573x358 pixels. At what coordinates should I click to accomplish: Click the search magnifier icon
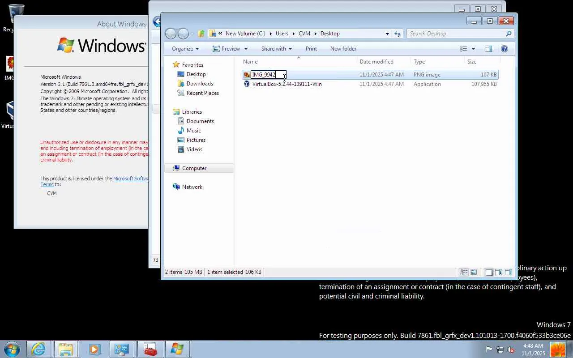(509, 34)
